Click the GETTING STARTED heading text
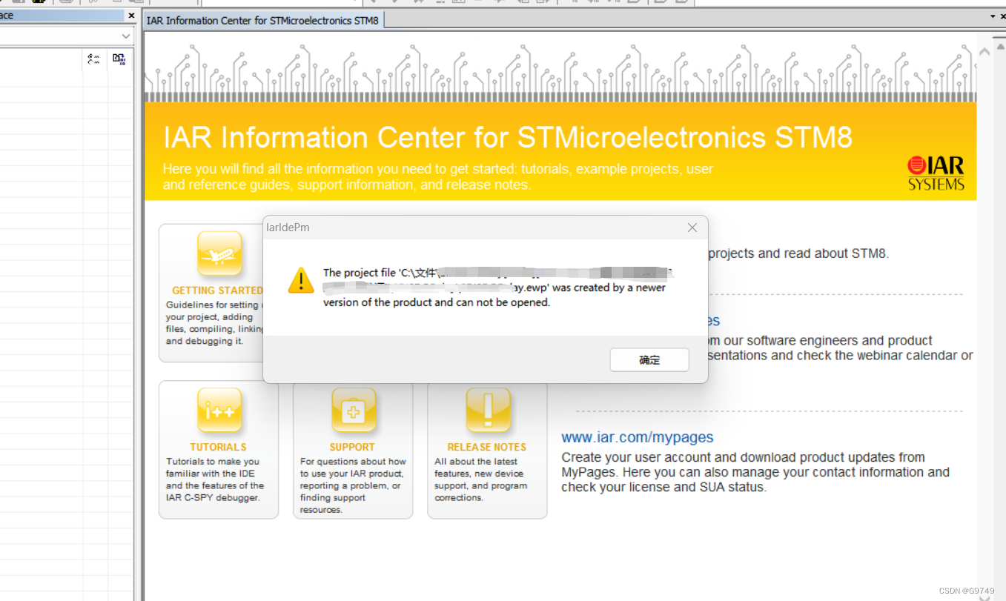 (217, 290)
